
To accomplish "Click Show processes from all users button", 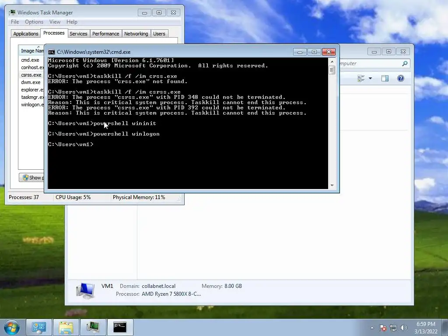I will (31, 178).
